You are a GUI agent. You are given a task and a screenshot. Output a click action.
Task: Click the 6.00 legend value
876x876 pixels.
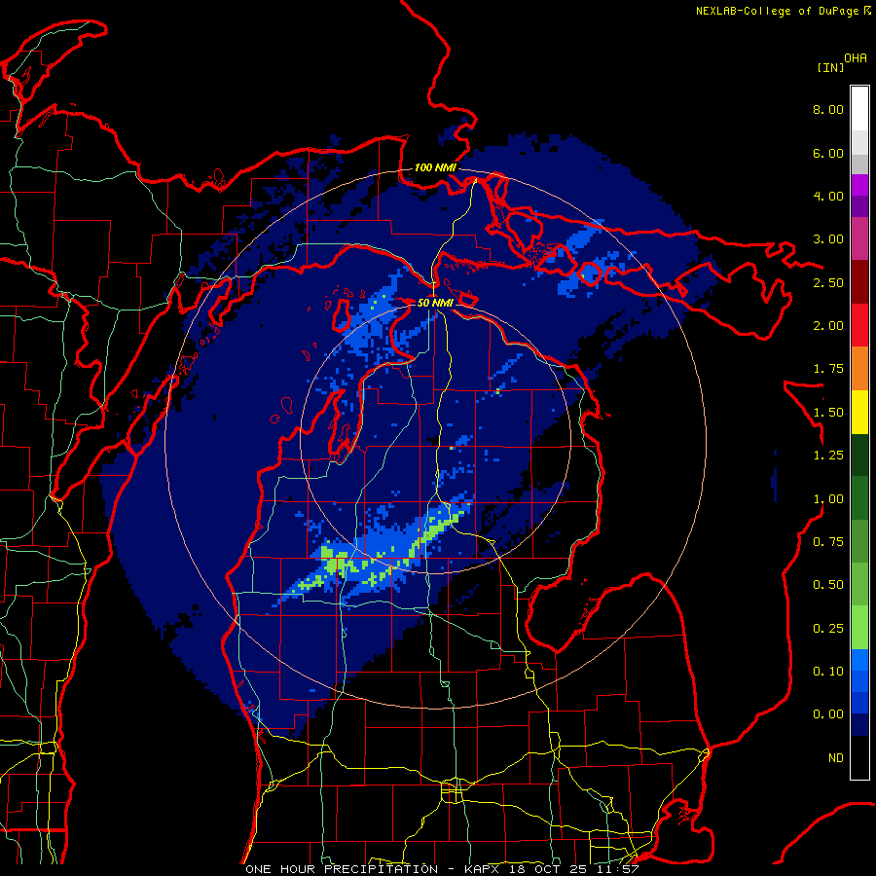[828, 153]
